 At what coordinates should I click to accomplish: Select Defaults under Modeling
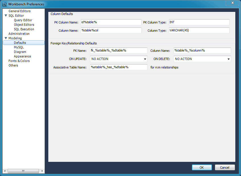tap(24, 43)
